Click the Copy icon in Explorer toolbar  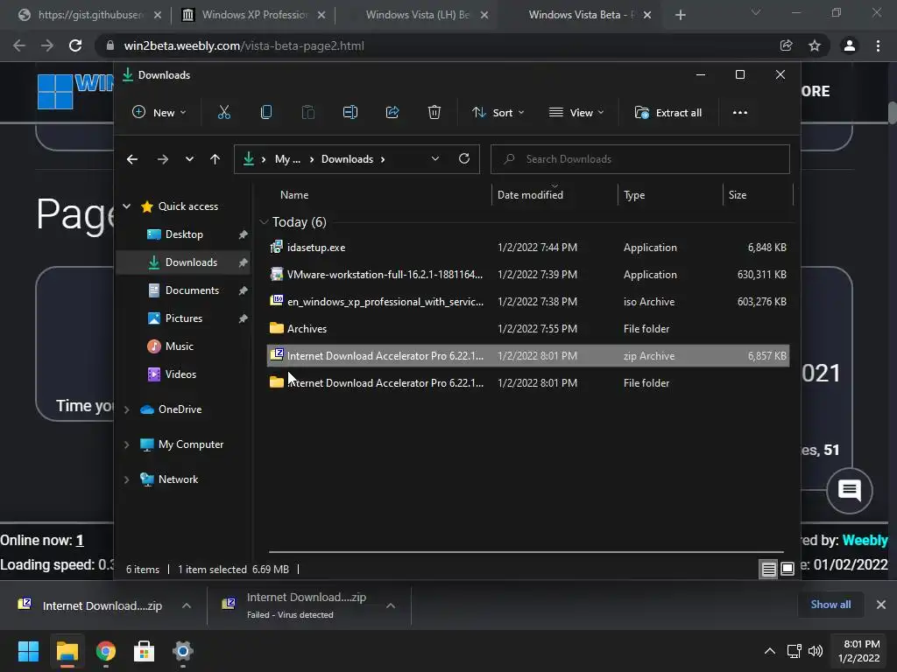click(x=266, y=113)
